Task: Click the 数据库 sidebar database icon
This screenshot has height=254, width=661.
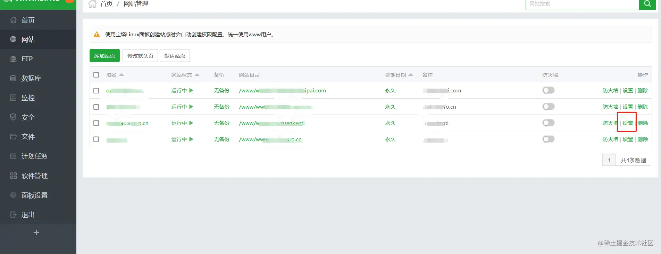Action: (13, 78)
